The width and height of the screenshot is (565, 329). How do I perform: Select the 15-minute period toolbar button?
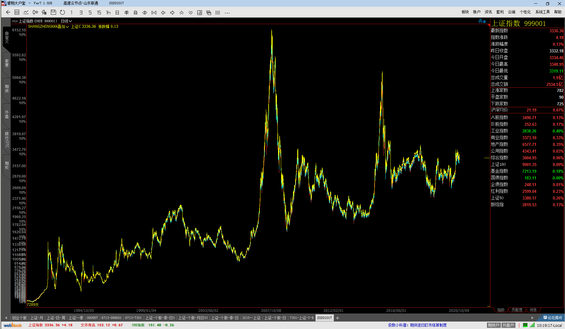pos(99,12)
